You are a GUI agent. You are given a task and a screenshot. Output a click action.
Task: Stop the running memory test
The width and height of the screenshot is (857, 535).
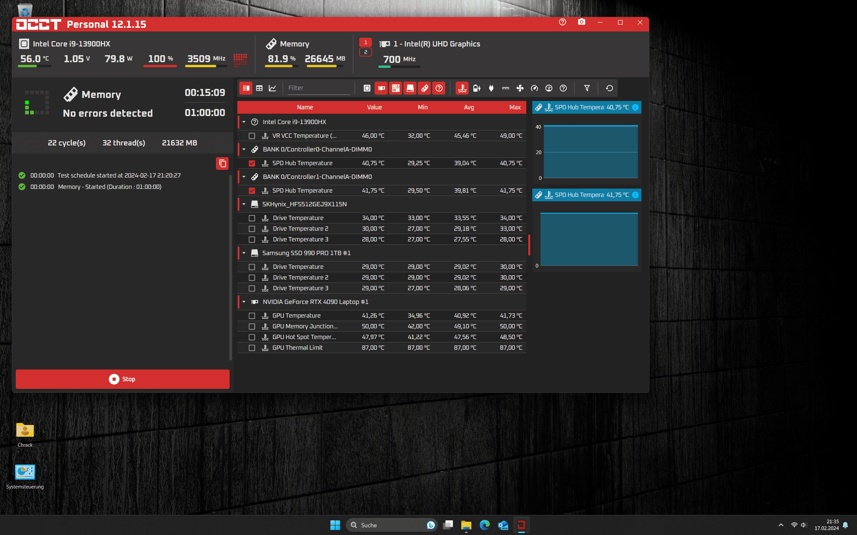(123, 379)
